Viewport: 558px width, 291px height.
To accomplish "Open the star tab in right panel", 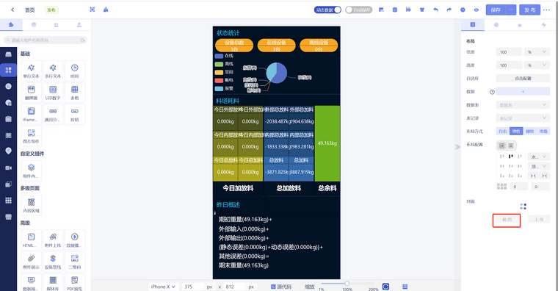I will [x=520, y=25].
